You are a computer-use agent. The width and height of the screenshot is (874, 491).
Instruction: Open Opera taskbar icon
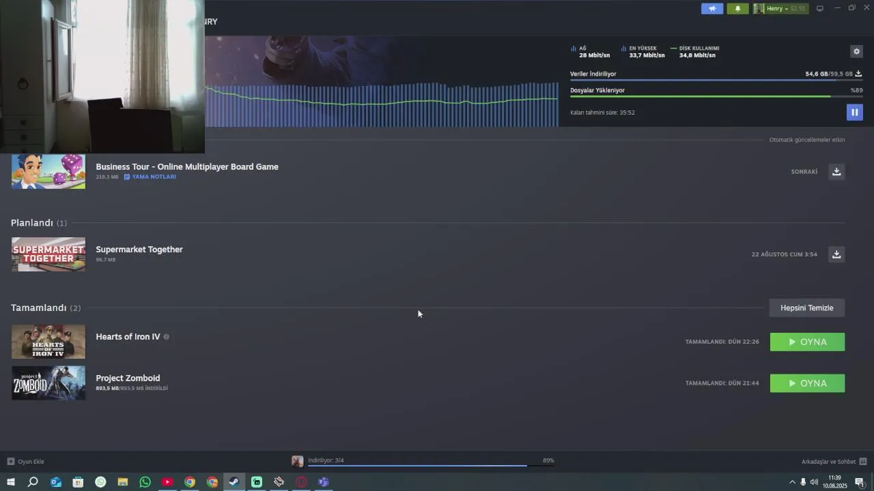[301, 482]
